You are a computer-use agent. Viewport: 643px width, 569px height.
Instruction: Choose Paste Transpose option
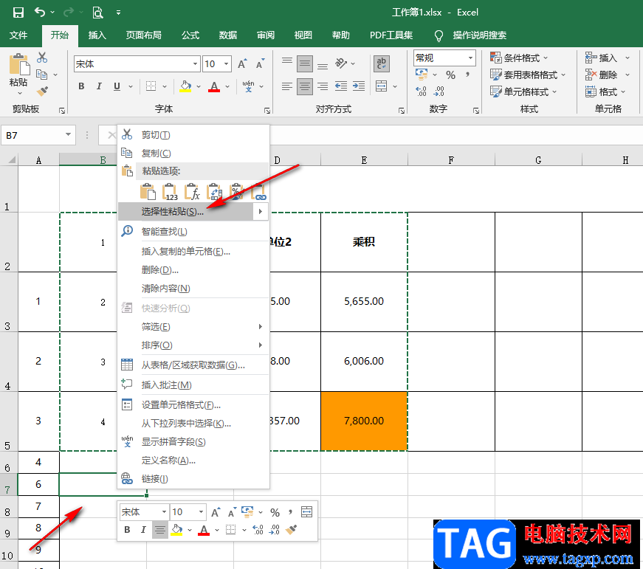tap(215, 192)
